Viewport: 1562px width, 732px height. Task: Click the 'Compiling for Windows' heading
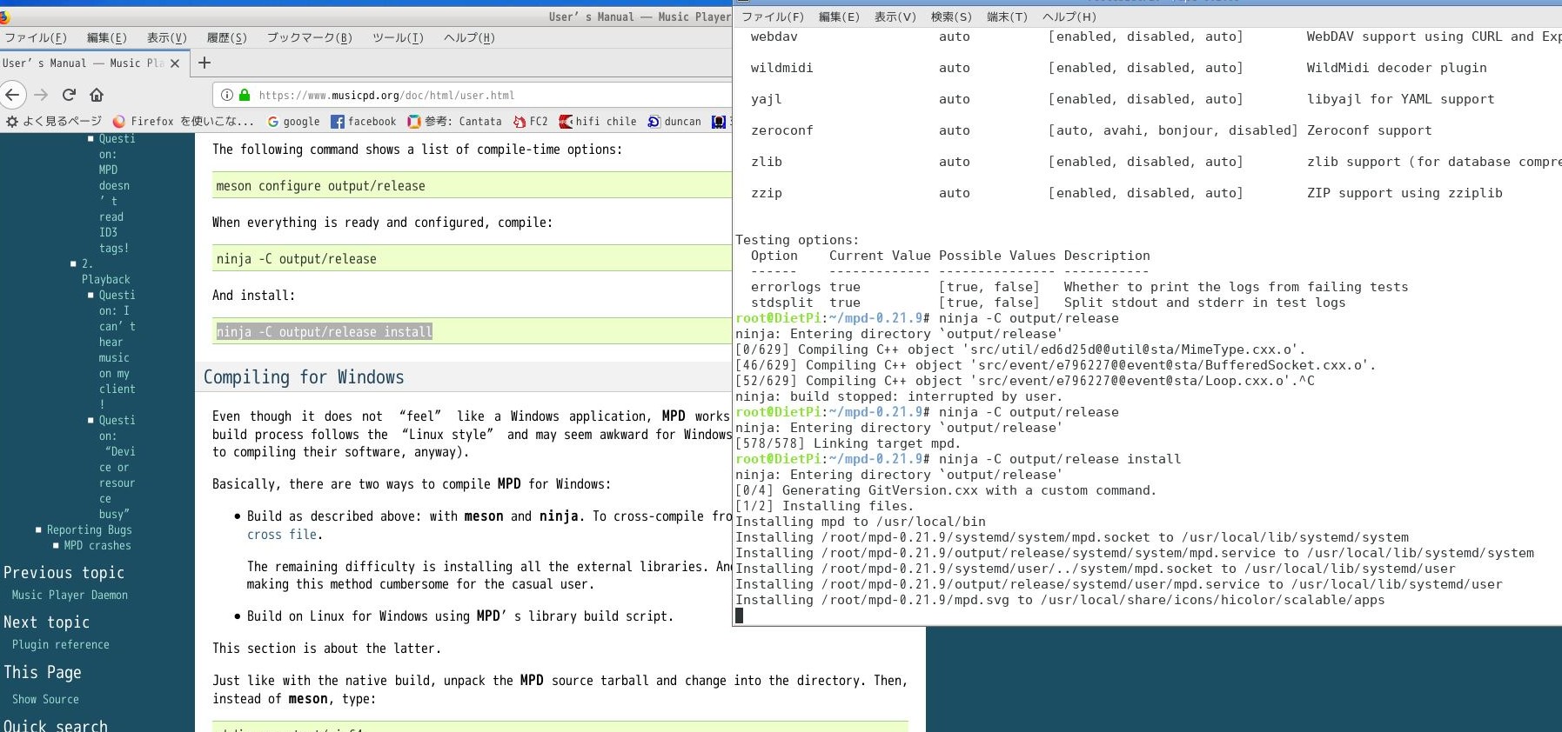[x=304, y=377]
